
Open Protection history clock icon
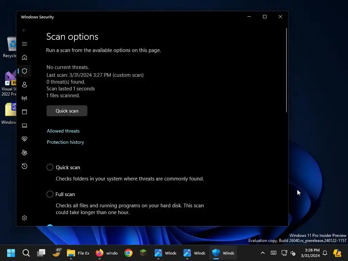[24, 166]
